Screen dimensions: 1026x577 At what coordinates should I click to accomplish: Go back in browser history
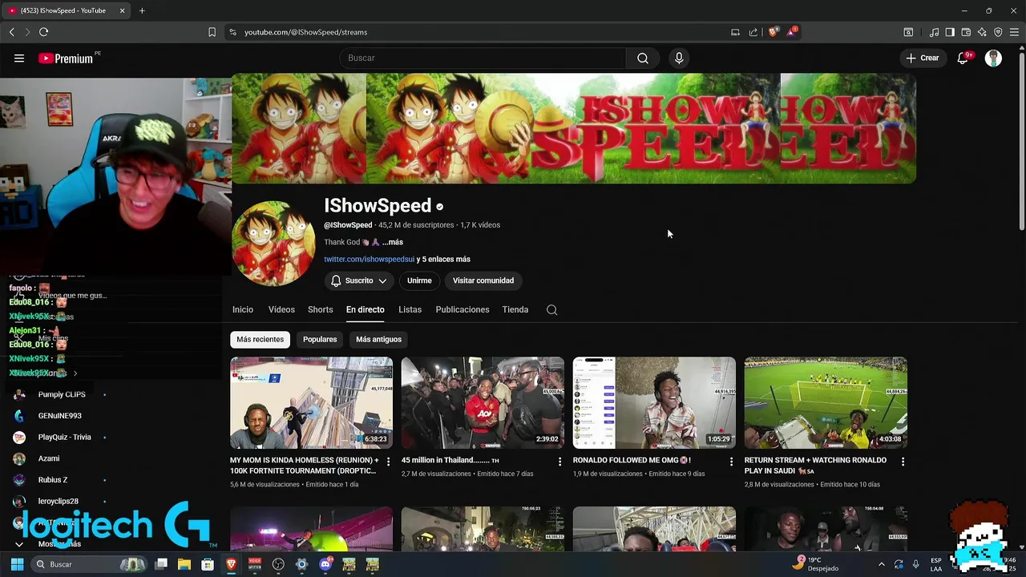pos(11,32)
